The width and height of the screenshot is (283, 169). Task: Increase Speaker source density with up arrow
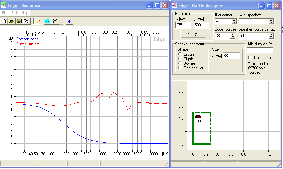271,35
